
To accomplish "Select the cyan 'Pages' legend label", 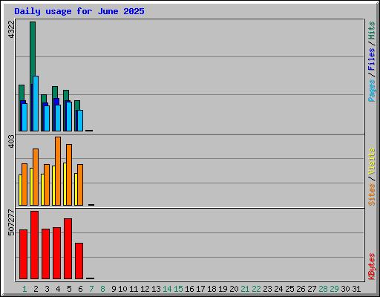I will [371, 91].
